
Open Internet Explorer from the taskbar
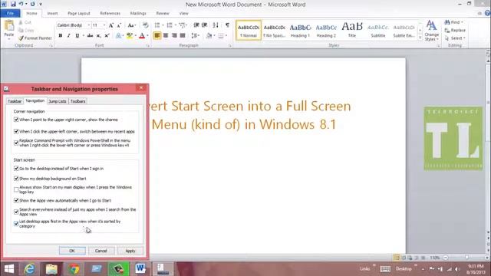point(30,269)
